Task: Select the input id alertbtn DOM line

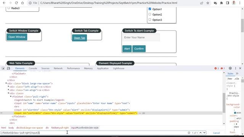Action: 72,110
